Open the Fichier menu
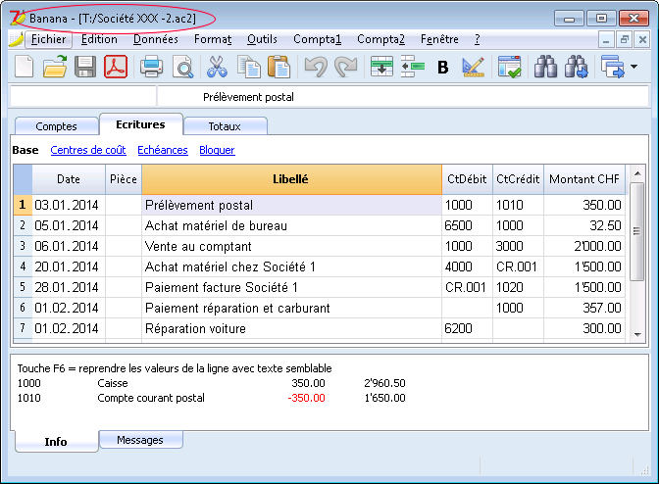659x484 pixels. click(x=48, y=39)
